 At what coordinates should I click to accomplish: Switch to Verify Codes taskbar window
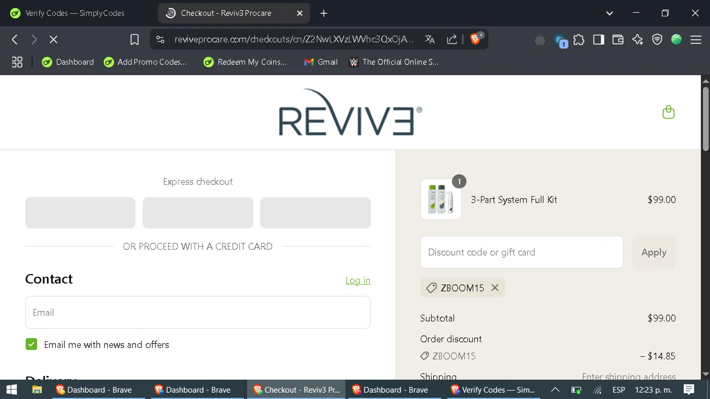pos(493,390)
